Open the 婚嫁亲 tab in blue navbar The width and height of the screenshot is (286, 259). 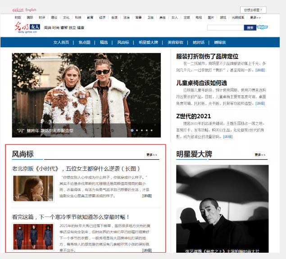(220, 42)
